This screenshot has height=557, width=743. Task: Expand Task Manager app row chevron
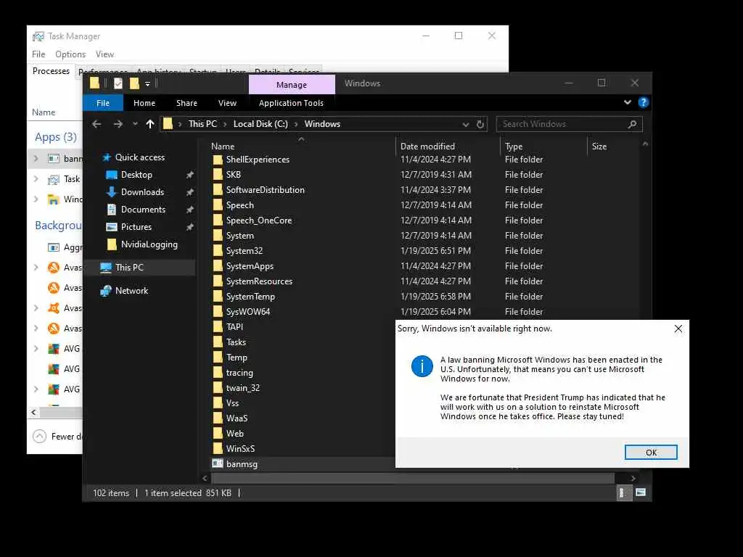[36, 178]
